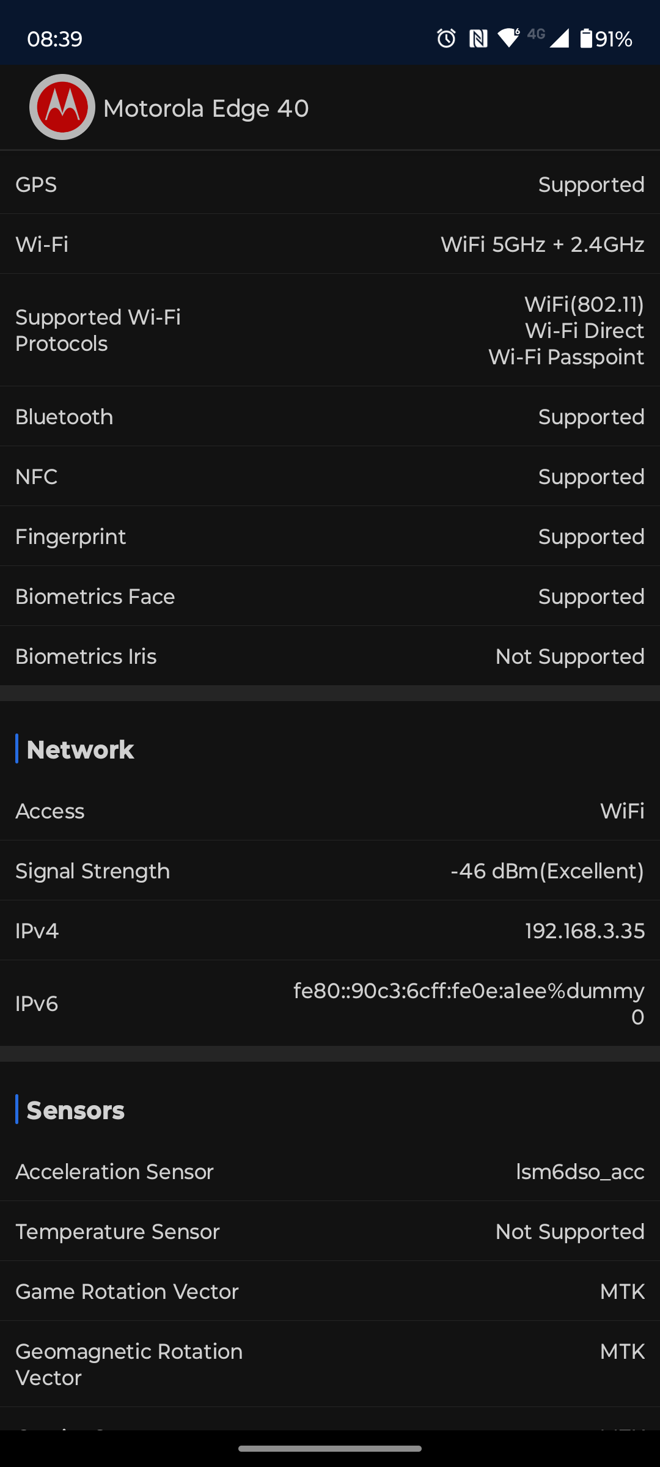Tap the home gesture bar
Screen dimensions: 660x1467
pos(330,1448)
